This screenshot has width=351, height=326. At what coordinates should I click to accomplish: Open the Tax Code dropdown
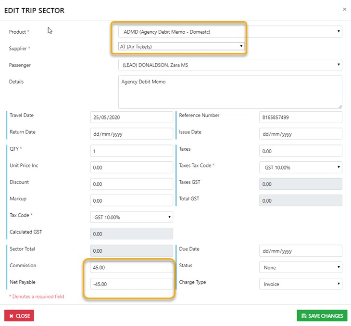pyautogui.click(x=131, y=217)
